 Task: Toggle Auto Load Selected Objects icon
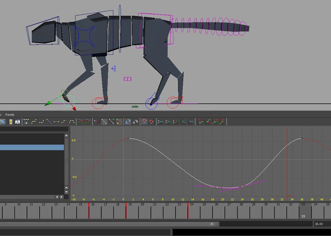[x=128, y=122]
